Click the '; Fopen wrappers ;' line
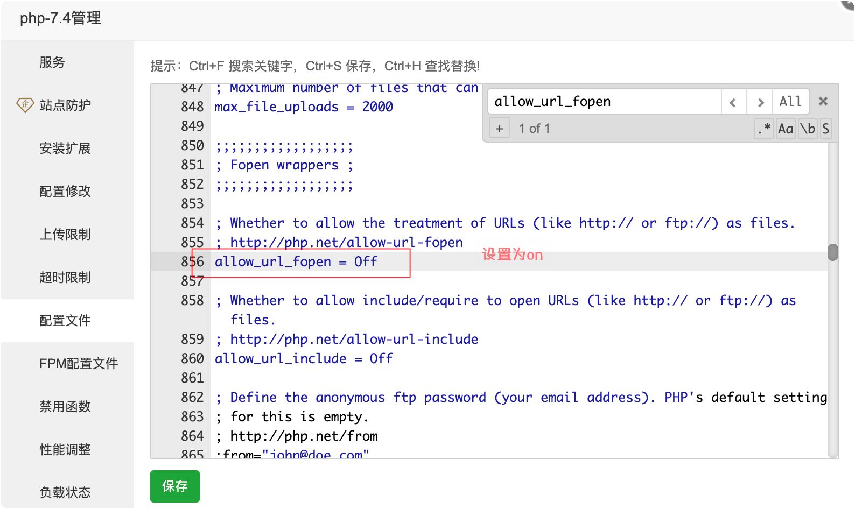 click(x=284, y=165)
